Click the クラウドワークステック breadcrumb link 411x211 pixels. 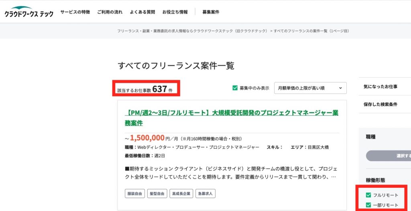192,31
